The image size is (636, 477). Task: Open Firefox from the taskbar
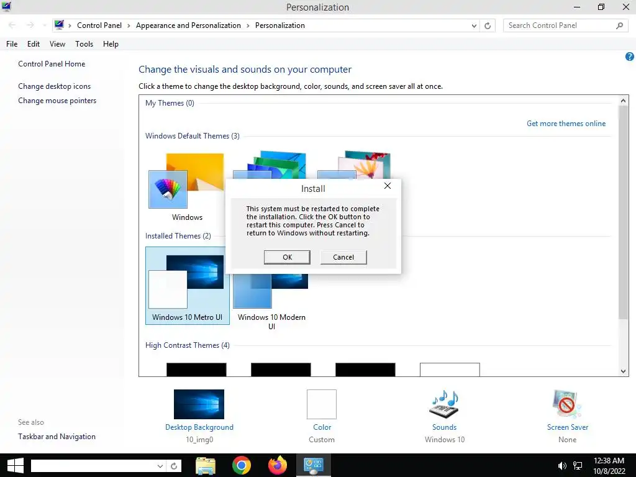278,465
